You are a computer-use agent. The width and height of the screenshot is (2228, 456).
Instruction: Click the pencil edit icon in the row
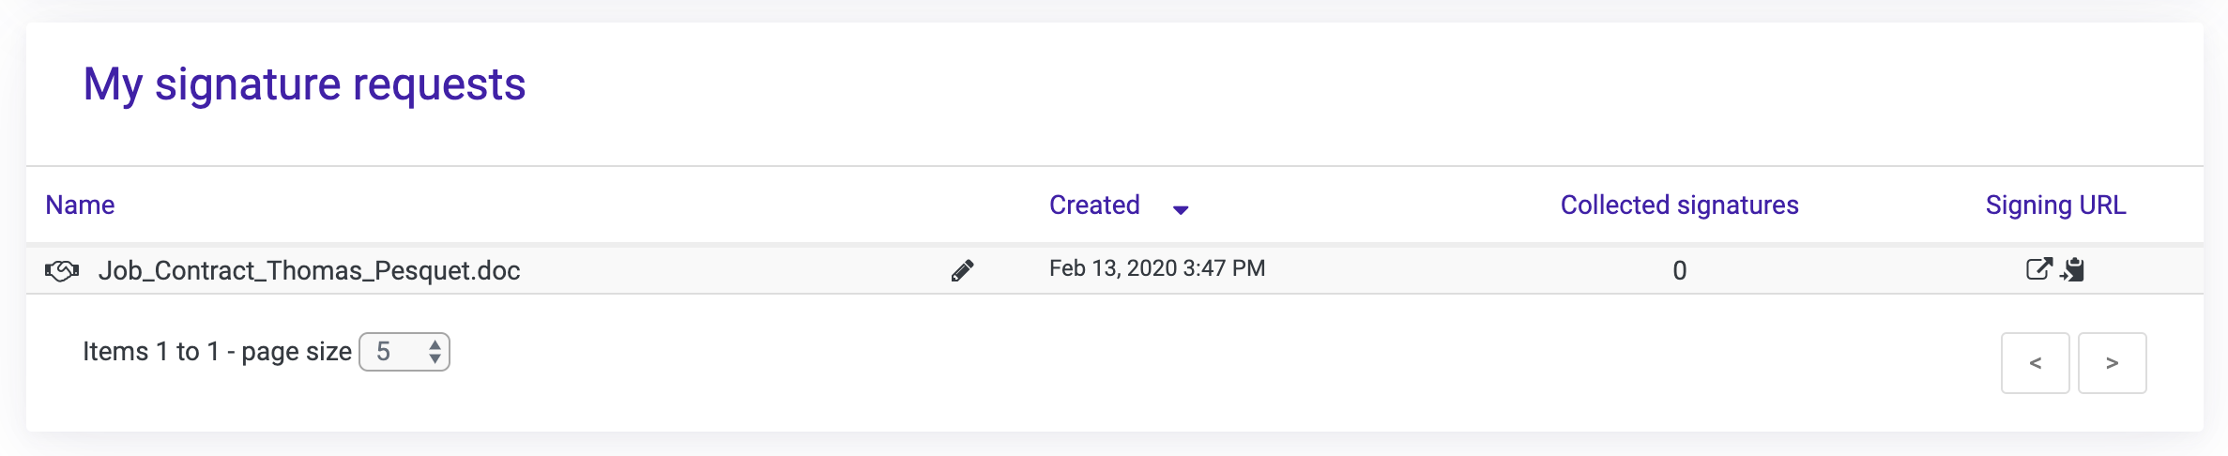962,271
